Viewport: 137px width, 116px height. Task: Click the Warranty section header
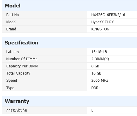click(17, 101)
